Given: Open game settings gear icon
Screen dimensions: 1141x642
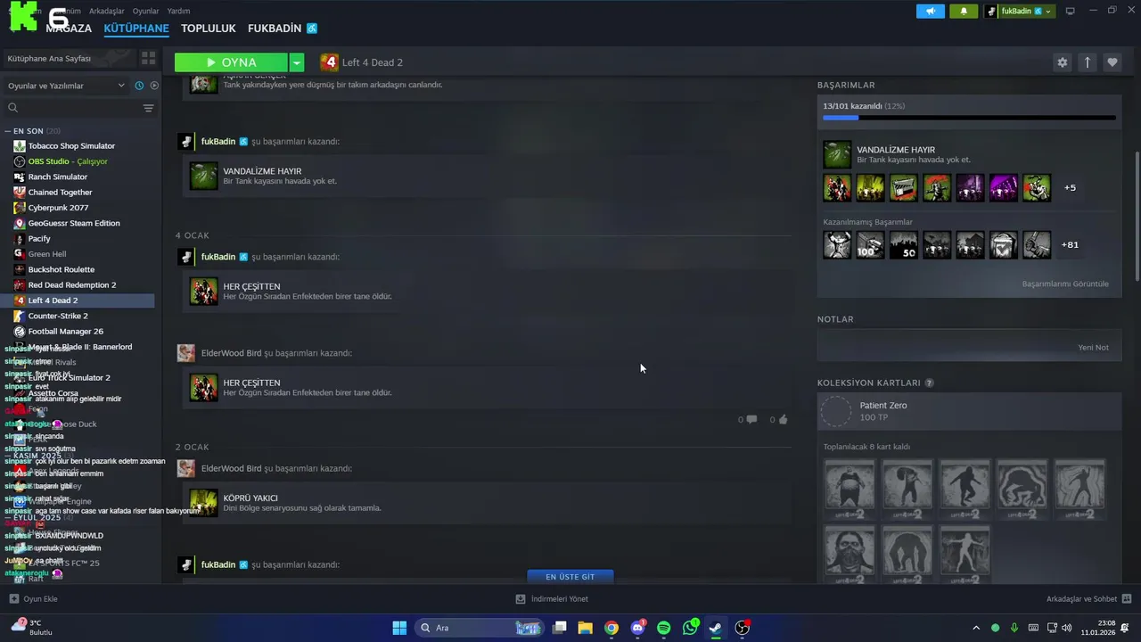Looking at the screenshot, I should [1062, 62].
